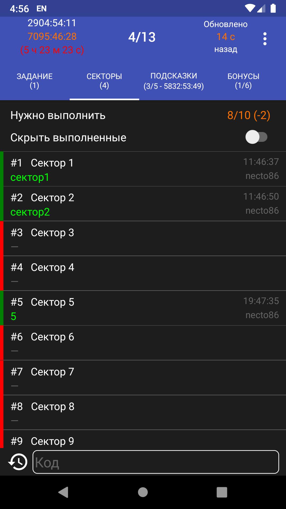Focus the Код input field

coord(156,462)
